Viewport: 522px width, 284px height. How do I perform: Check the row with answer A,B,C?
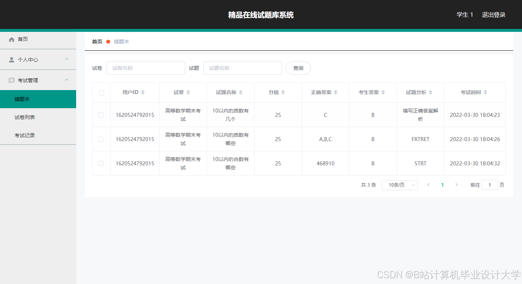(101, 139)
